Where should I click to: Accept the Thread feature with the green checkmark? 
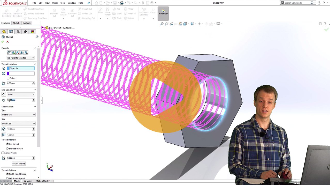pyautogui.click(x=3, y=41)
